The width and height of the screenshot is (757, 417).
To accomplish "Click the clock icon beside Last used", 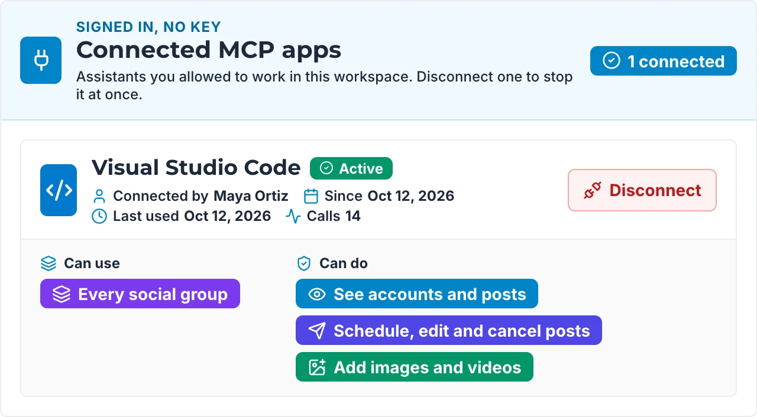I will click(x=100, y=216).
